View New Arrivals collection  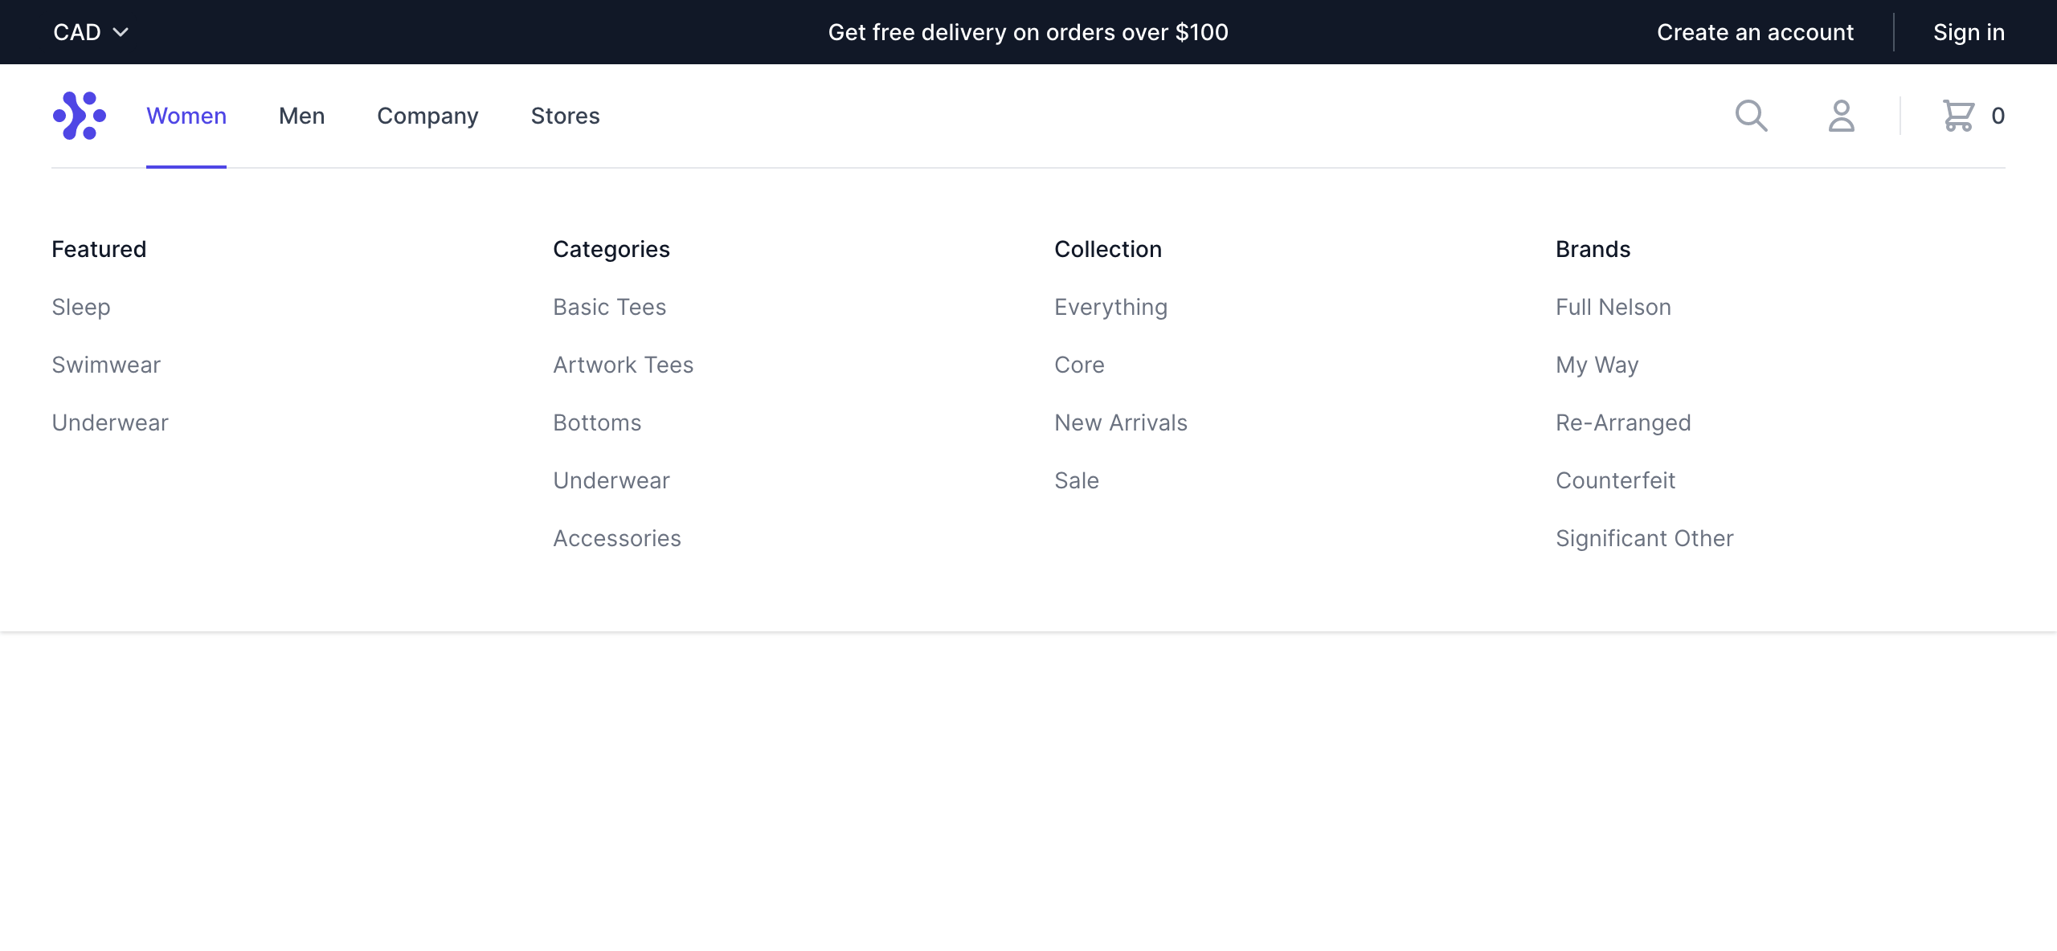(1120, 422)
